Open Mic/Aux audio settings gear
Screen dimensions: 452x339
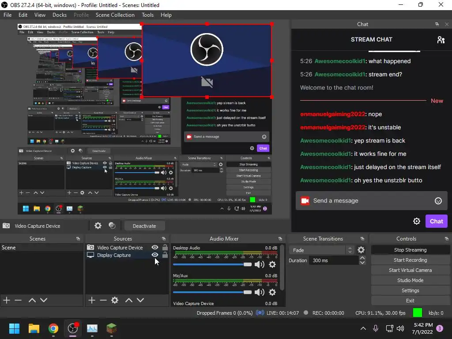click(x=272, y=292)
